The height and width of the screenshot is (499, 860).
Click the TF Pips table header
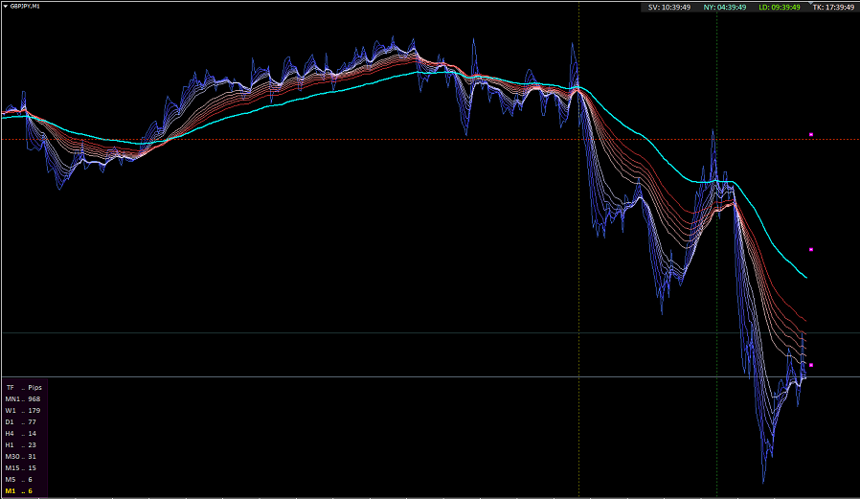[x=24, y=387]
